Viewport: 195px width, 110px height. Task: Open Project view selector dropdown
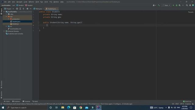(x=9, y=9)
